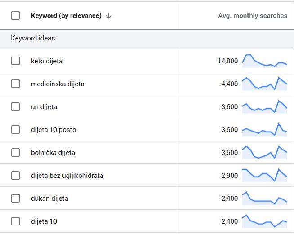294x234 pixels.
Task: Mark the bolnička dijeta checkbox
Action: pyautogui.click(x=15, y=153)
